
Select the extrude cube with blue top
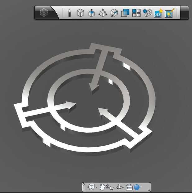(x=92, y=13)
